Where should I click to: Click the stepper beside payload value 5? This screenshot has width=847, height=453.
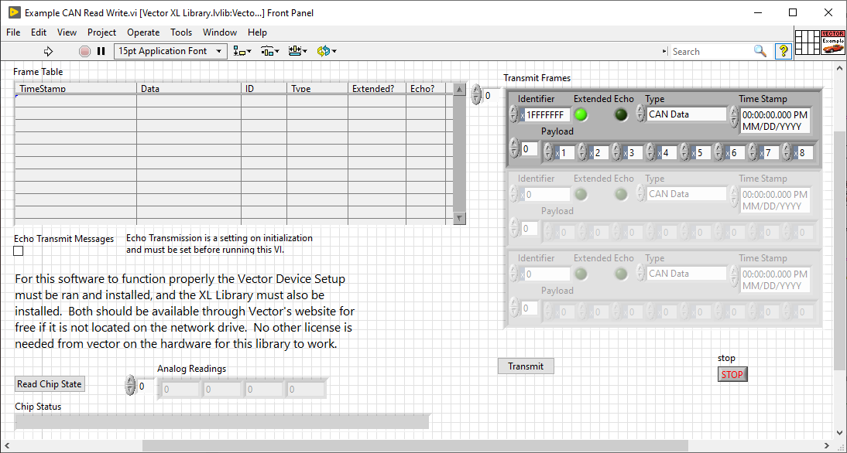(684, 152)
